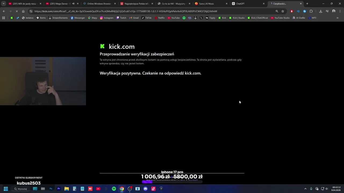Mute audio on the Mega Dance tab
The height and width of the screenshot is (193, 344).
(x=73, y=4)
